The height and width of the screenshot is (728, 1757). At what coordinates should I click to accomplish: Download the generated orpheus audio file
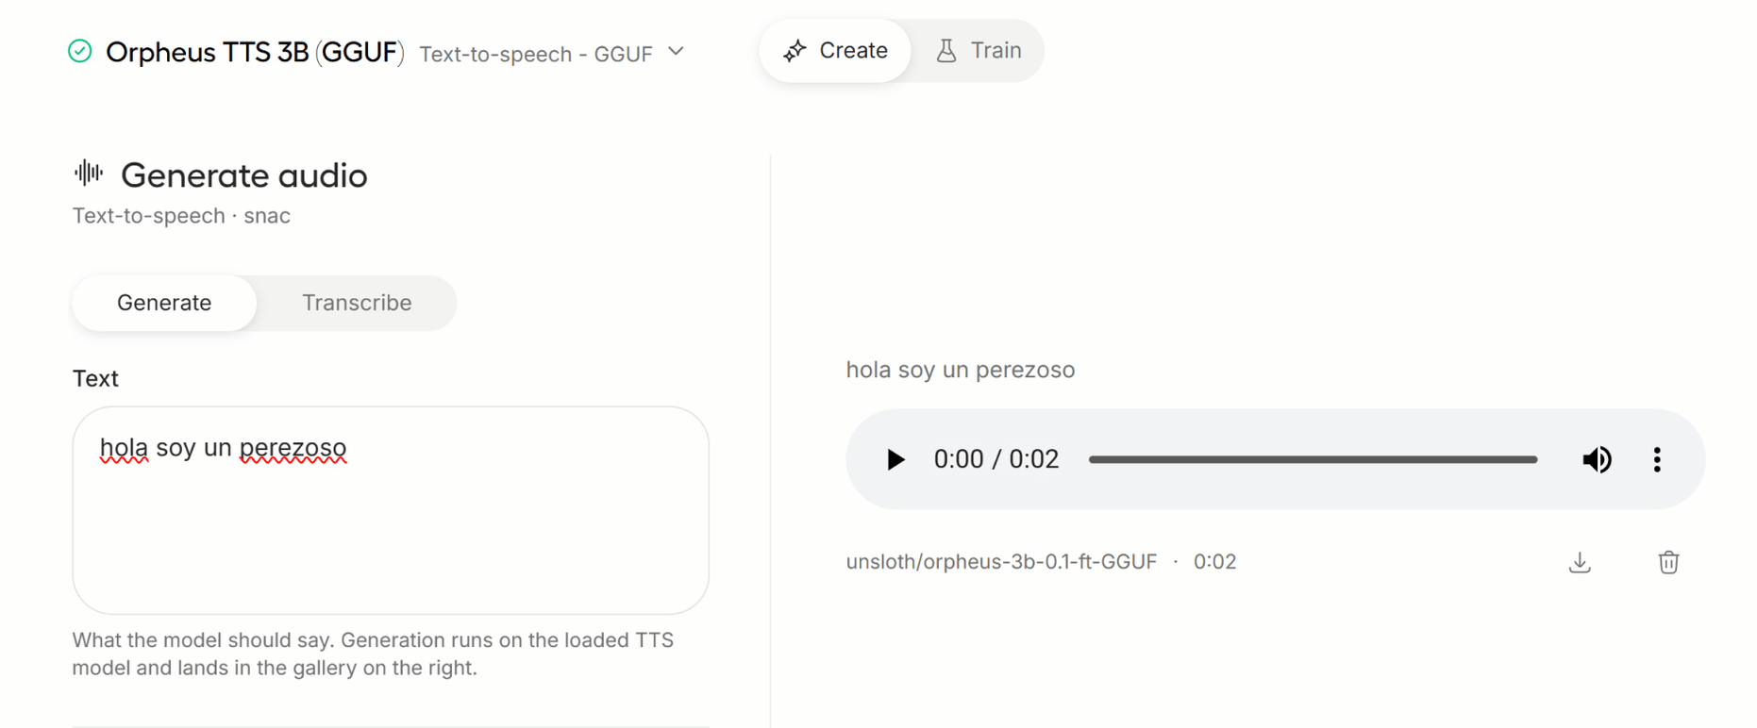click(x=1580, y=562)
